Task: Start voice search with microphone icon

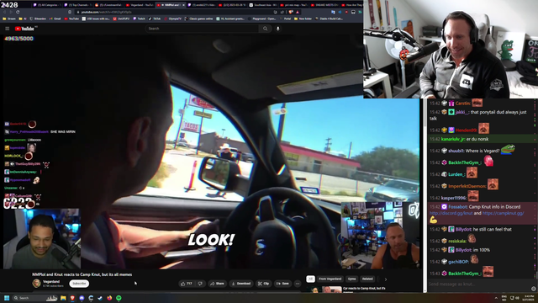Action: pyautogui.click(x=278, y=29)
